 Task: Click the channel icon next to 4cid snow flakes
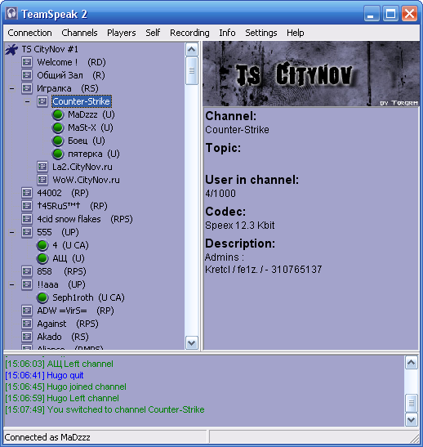[27, 219]
